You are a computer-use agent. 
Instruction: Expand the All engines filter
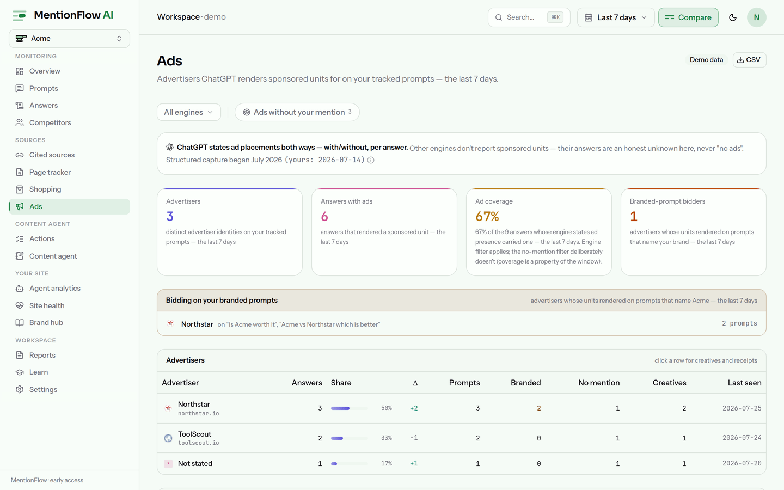point(189,112)
